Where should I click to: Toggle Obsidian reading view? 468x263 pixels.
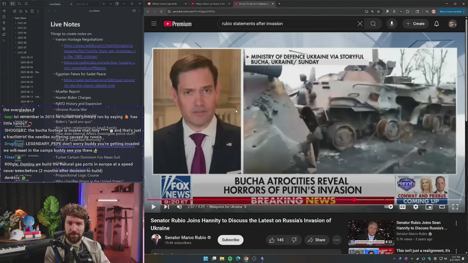click(134, 11)
